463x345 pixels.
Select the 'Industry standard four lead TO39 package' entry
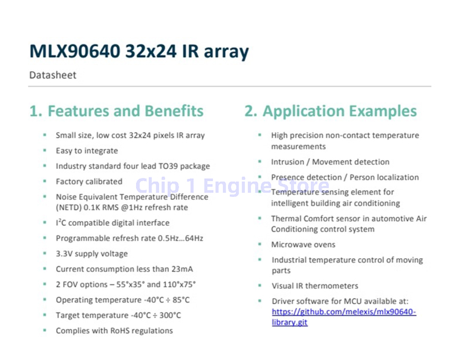coord(133,166)
